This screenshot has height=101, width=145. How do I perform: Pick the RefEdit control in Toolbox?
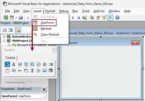point(51,71)
